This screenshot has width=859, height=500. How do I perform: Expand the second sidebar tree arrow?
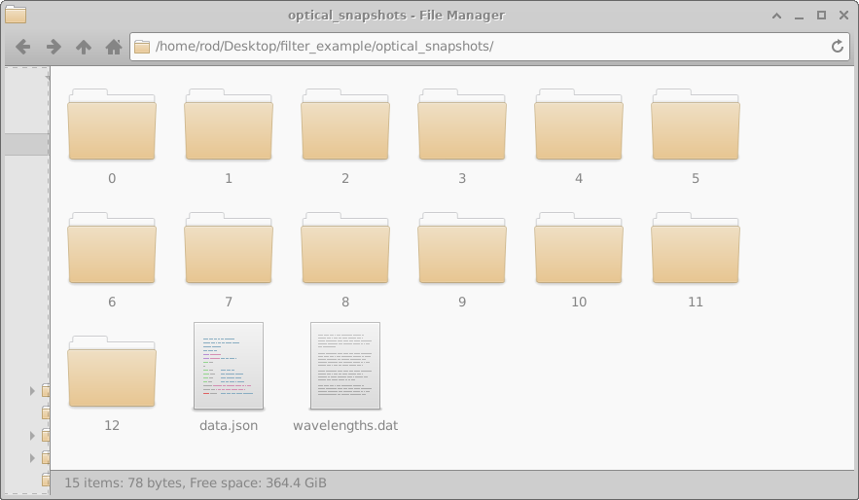pyautogui.click(x=32, y=436)
